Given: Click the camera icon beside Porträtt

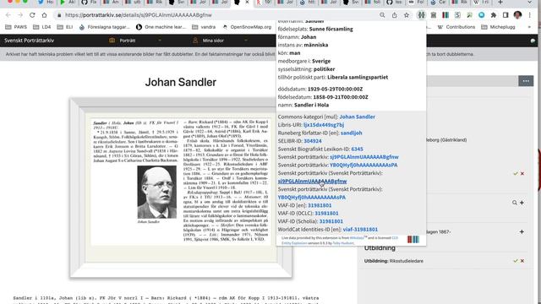Looking at the screenshot, I should tap(112, 41).
